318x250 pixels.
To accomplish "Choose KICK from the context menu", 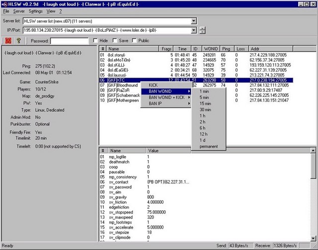I will (x=166, y=85).
